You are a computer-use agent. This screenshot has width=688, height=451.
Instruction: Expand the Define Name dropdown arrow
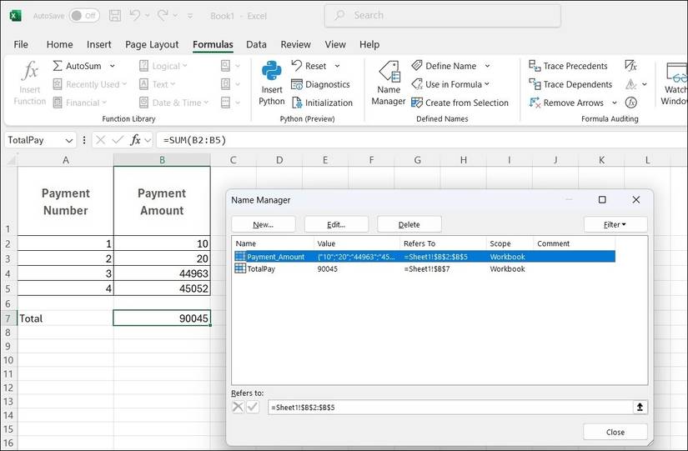click(487, 66)
